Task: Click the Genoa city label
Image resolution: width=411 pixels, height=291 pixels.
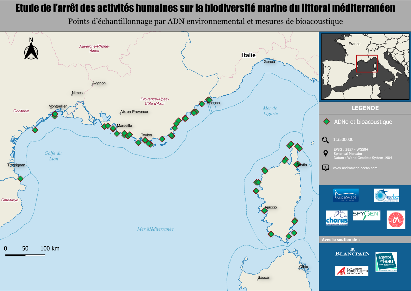Action: tap(269, 61)
